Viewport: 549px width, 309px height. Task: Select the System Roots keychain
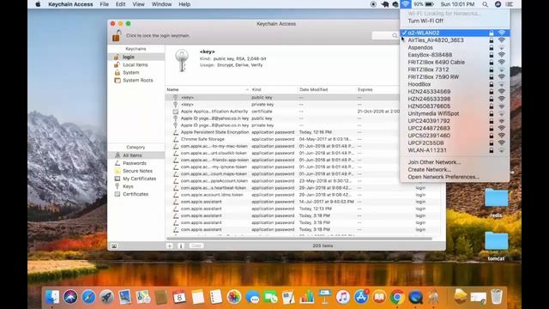click(136, 80)
